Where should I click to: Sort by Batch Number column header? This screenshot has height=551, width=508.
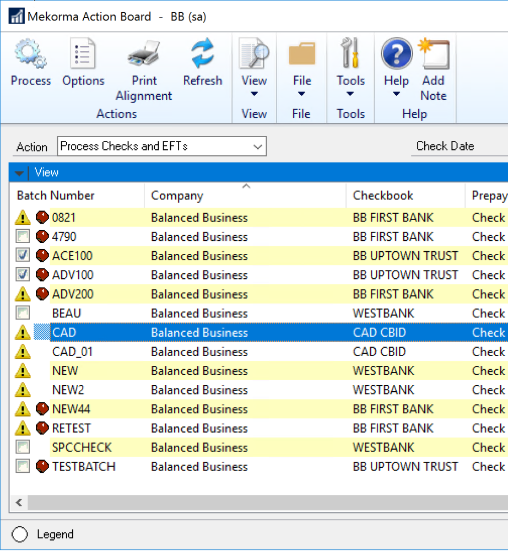pyautogui.click(x=56, y=196)
